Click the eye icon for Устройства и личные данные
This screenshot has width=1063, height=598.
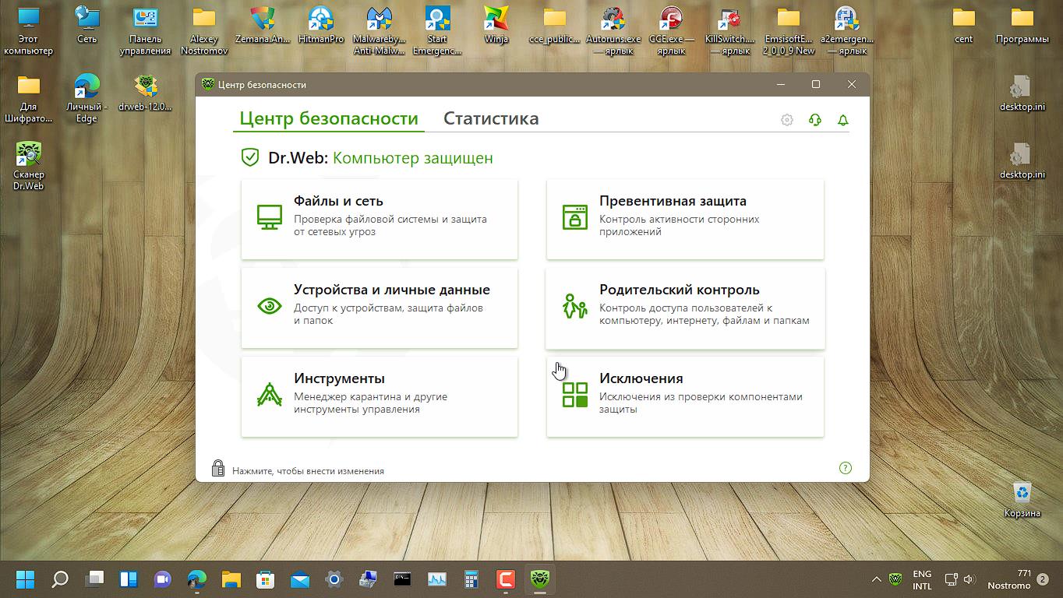tap(270, 305)
